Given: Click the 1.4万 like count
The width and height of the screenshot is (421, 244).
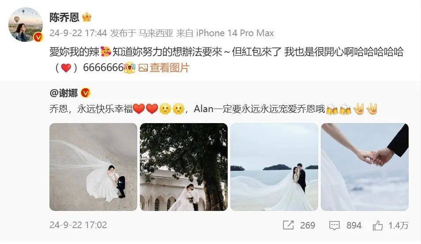Looking at the screenshot, I should coord(398,225).
